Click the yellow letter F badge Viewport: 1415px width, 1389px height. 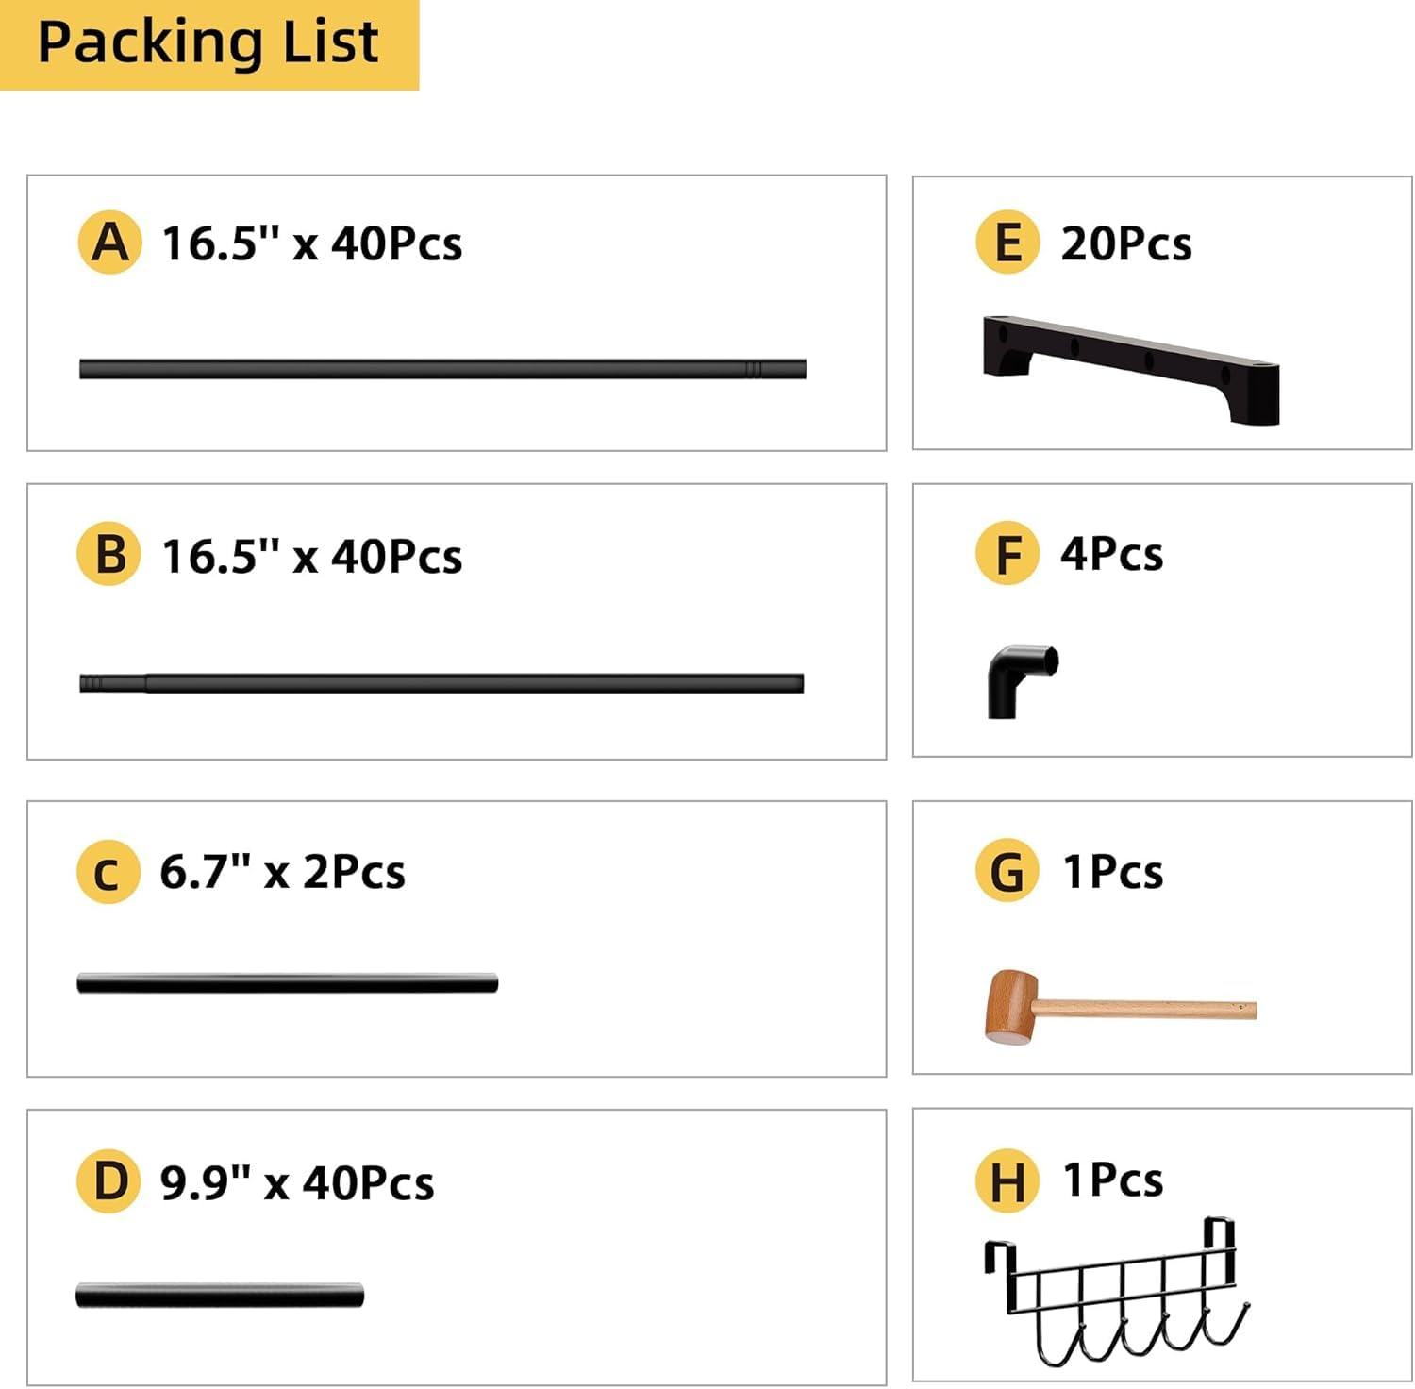1007,553
